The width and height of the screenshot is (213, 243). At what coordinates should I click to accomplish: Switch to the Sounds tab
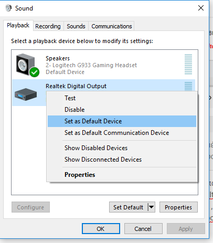point(76,26)
